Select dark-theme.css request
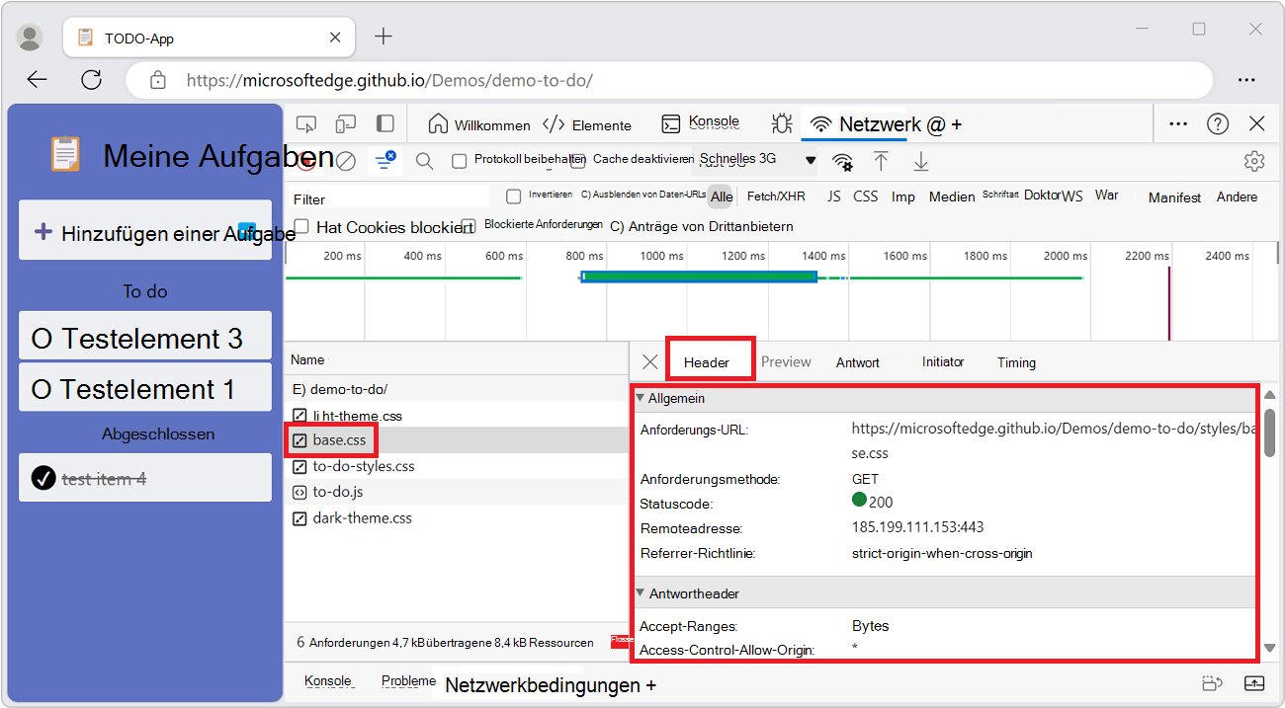The height and width of the screenshot is (708, 1285). [x=456, y=517]
